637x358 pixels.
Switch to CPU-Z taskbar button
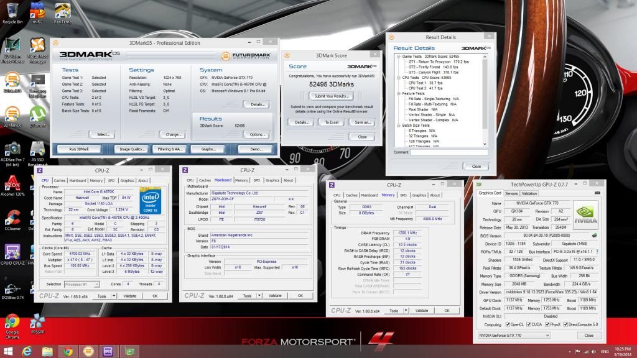click(108, 352)
